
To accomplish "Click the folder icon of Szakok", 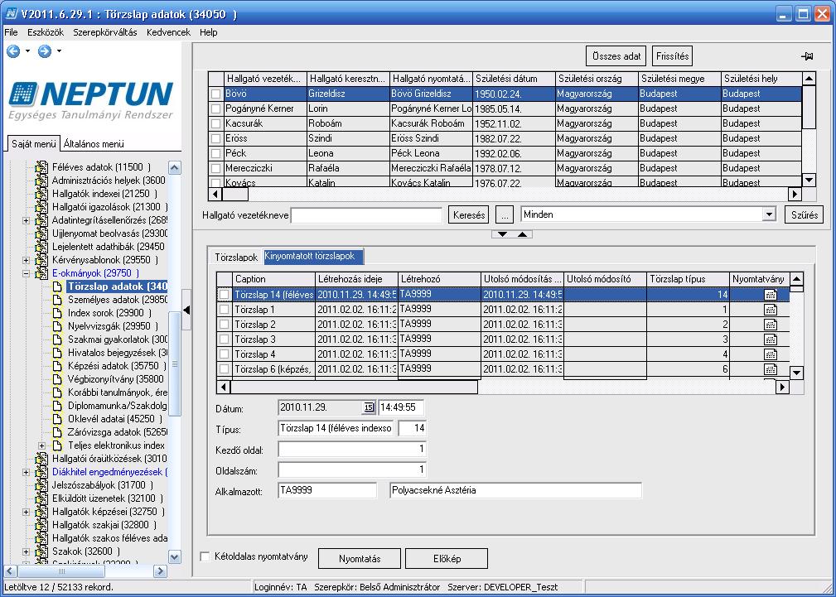I will [x=41, y=551].
